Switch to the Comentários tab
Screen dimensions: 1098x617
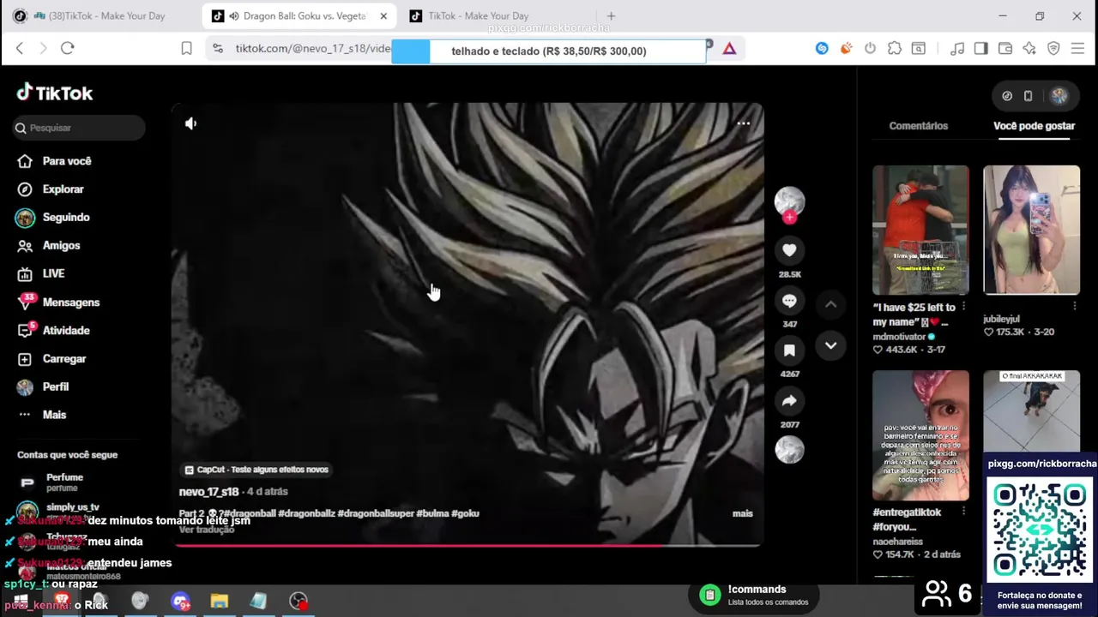pos(918,126)
